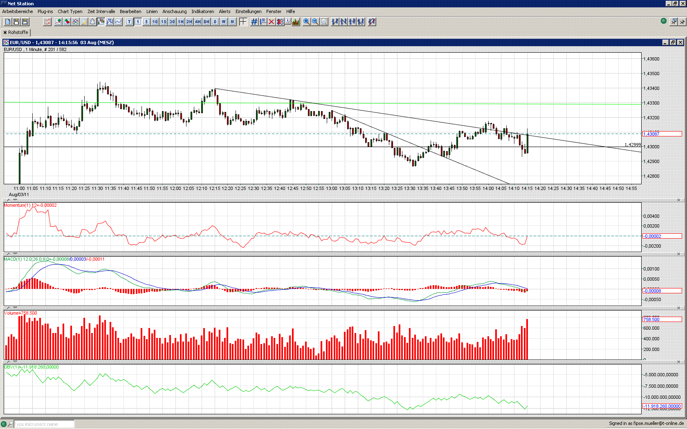Click the info speech-bubble icon
The width and height of the screenshot is (687, 429).
(288, 22)
